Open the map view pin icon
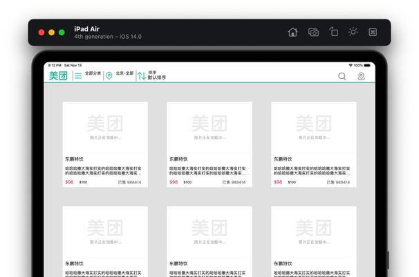Image resolution: width=419 pixels, height=277 pixels. coord(362,76)
